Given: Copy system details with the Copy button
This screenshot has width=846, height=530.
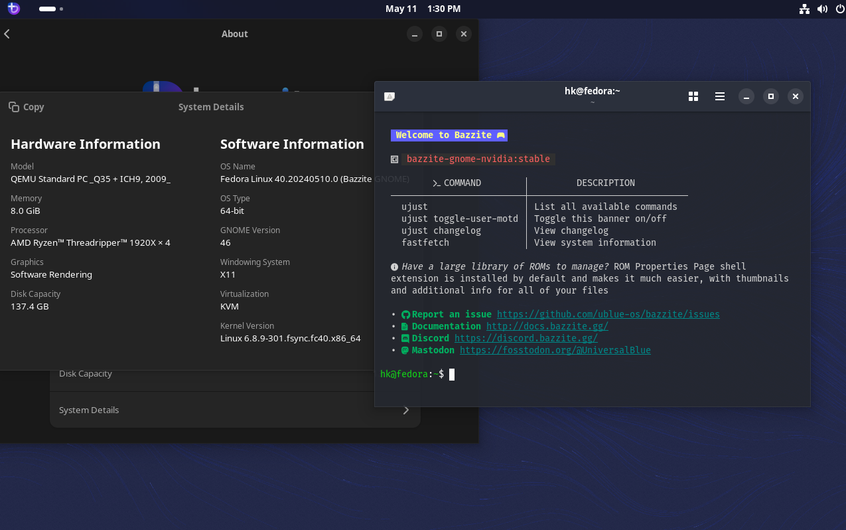Looking at the screenshot, I should tap(27, 107).
